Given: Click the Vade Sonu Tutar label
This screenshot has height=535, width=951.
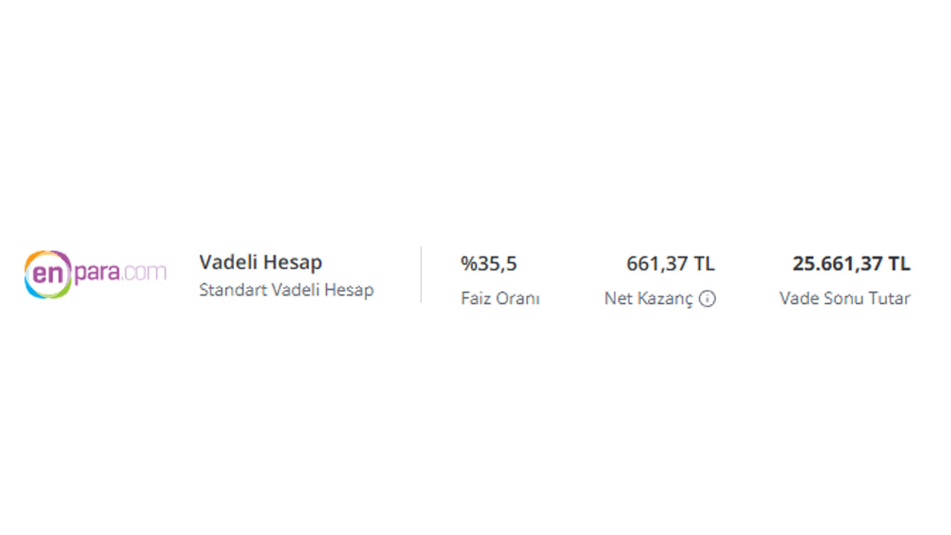Looking at the screenshot, I should point(845,299).
